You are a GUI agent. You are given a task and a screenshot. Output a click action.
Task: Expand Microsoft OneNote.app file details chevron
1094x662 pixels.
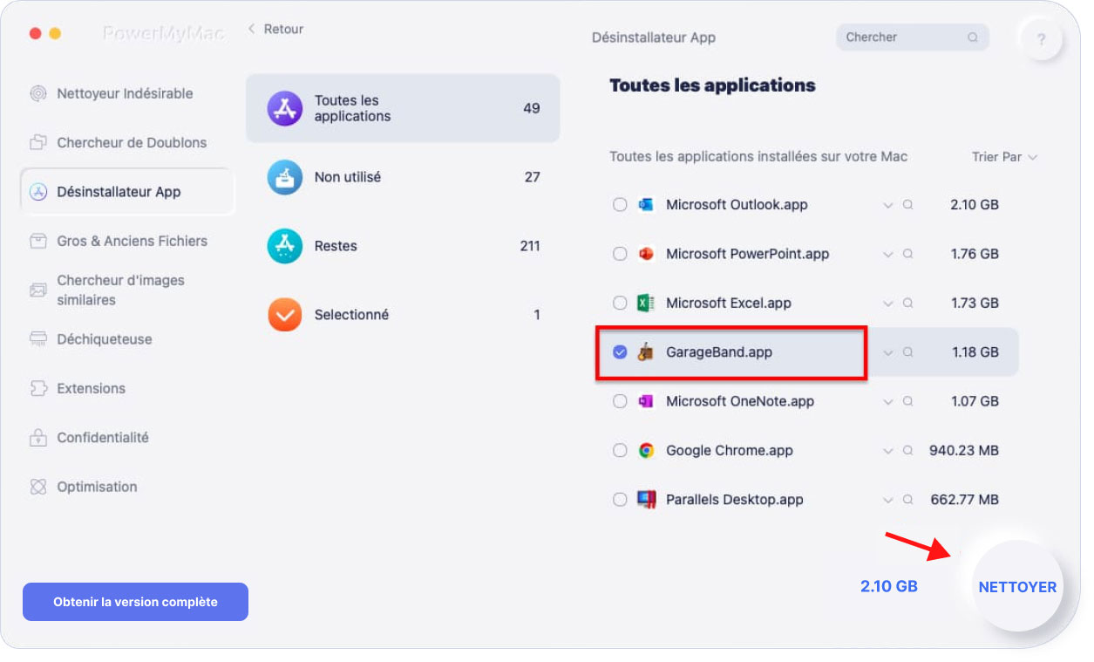click(888, 401)
